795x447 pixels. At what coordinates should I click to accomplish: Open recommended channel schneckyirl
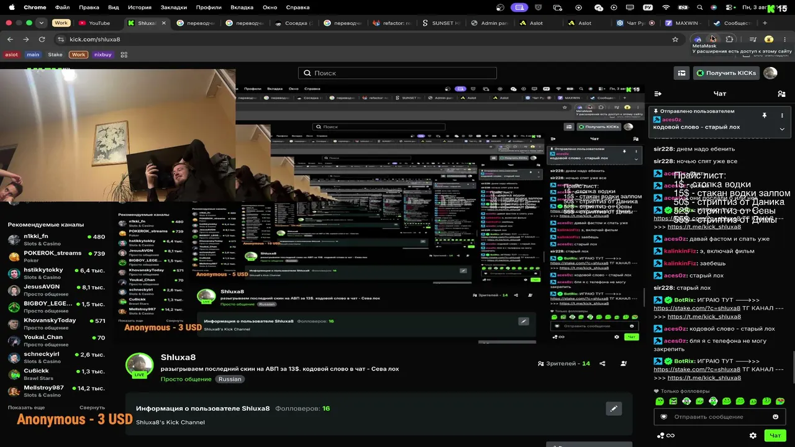56,357
